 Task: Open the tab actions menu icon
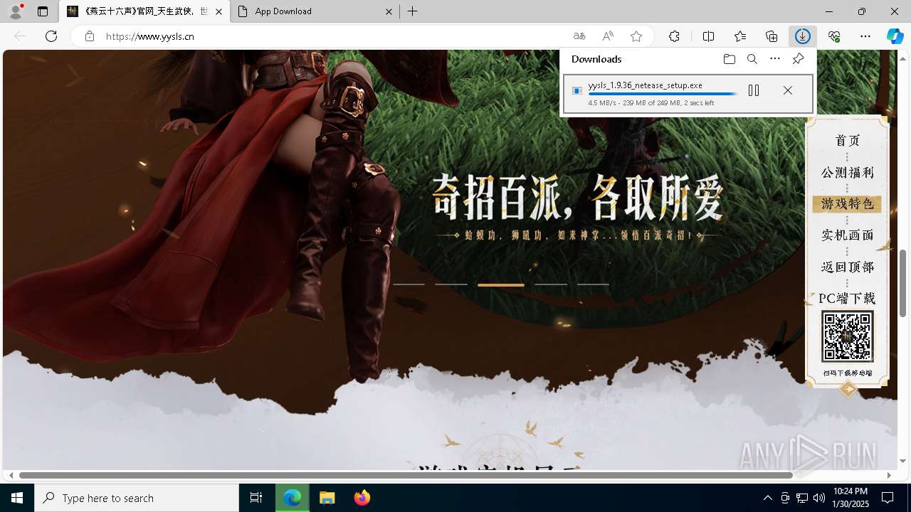click(43, 11)
